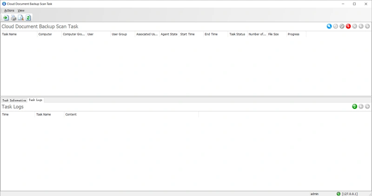The image size is (372, 196).
Task: Click previous page arrow in scan task header
Action: tap(361, 26)
